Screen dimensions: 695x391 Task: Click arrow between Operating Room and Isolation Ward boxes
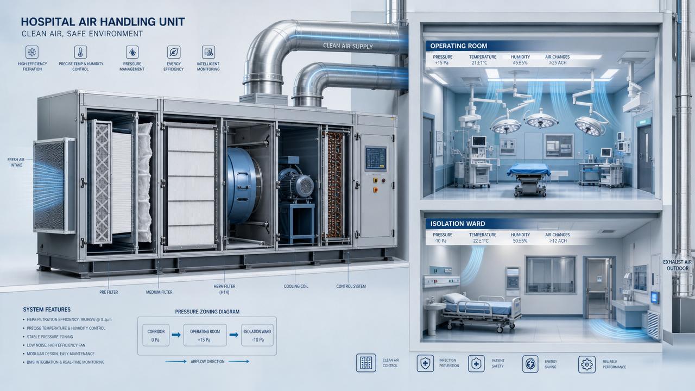[233, 335]
